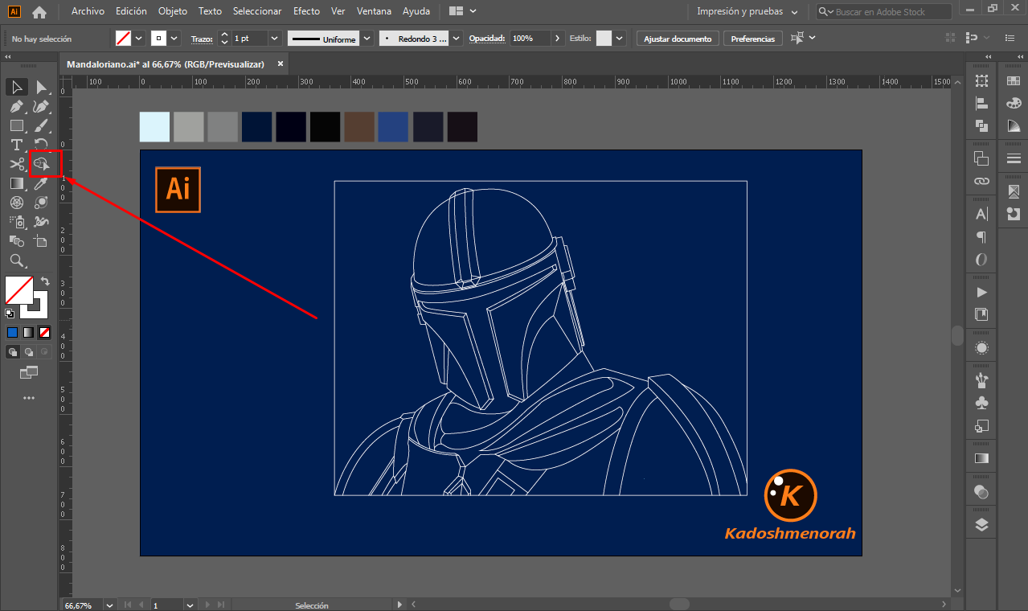Screen dimensions: 1028x611
Task: Set paint mode to Gradient
Action: point(28,332)
